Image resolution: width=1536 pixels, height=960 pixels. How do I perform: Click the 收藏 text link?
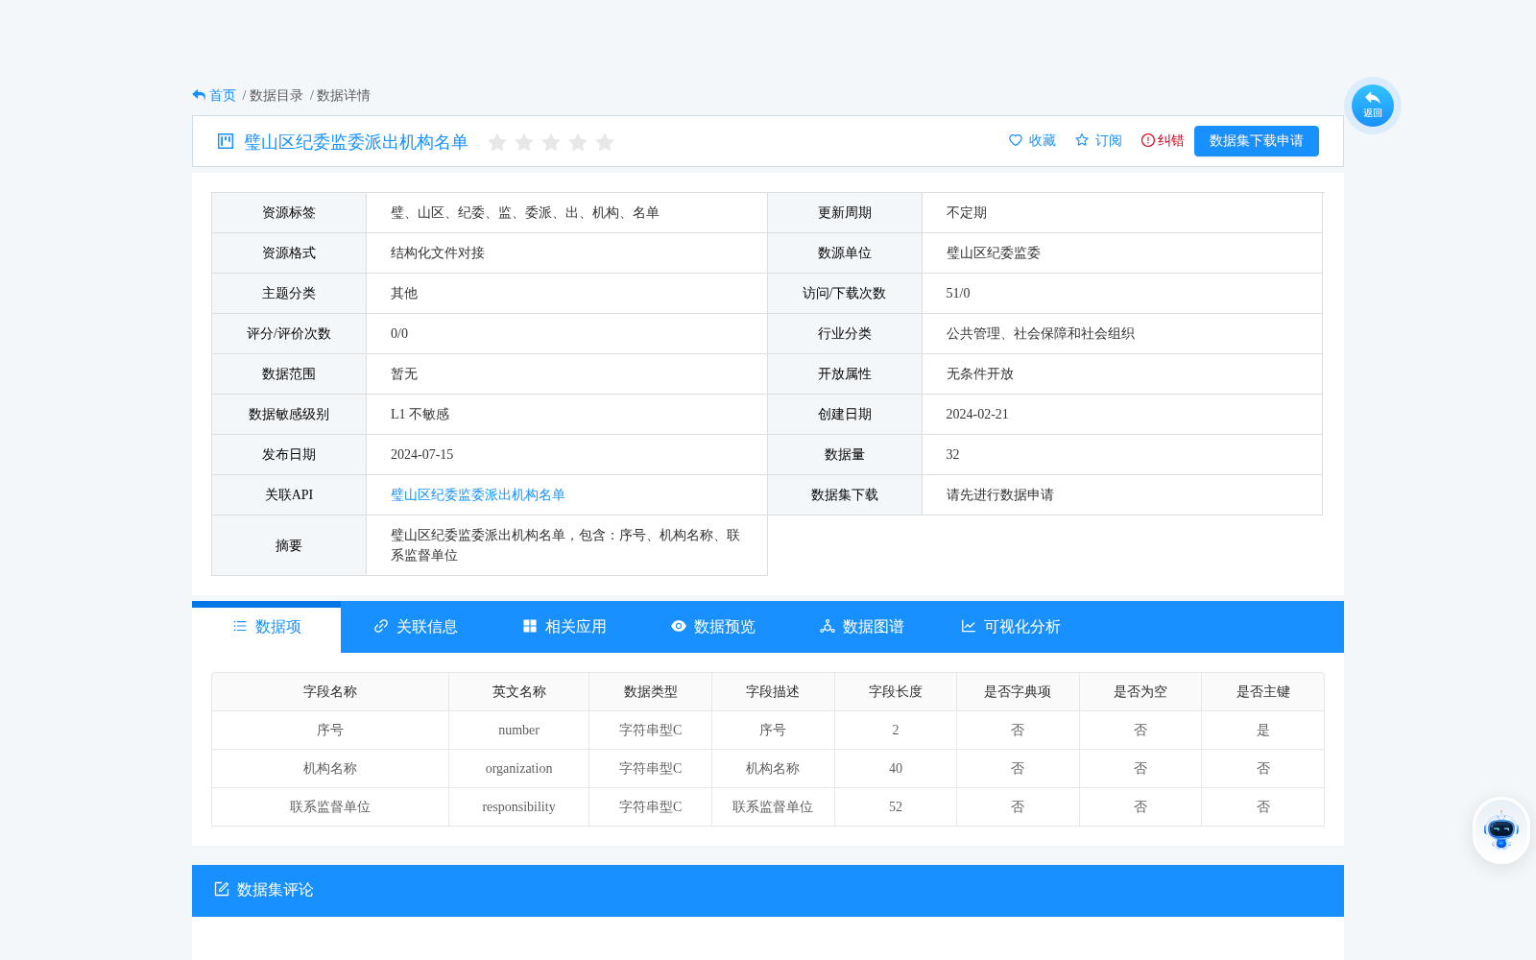pyautogui.click(x=1043, y=140)
